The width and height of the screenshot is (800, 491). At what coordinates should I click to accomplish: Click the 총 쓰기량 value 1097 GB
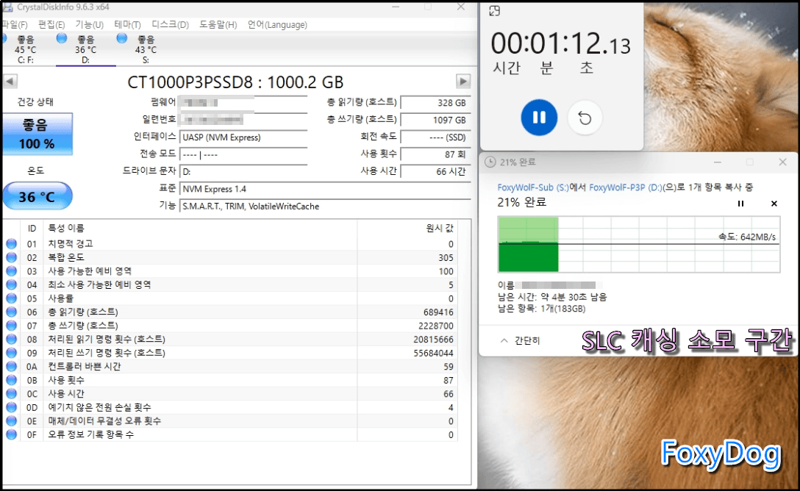point(435,120)
